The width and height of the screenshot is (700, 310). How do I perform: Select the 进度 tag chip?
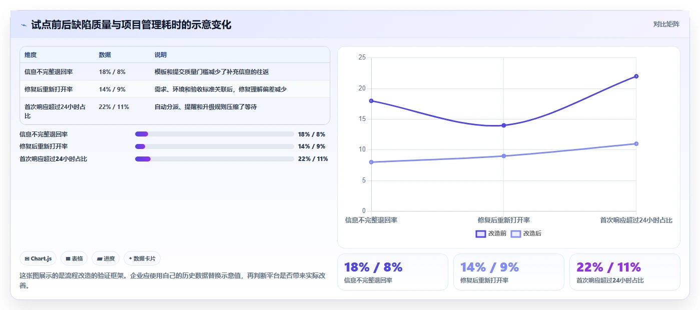coord(106,258)
